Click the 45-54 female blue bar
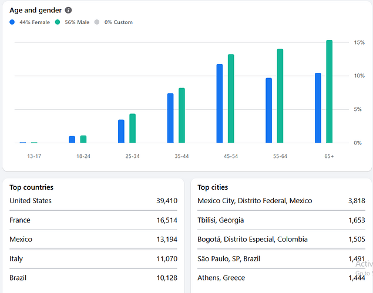The height and width of the screenshot is (293, 373). click(x=220, y=103)
